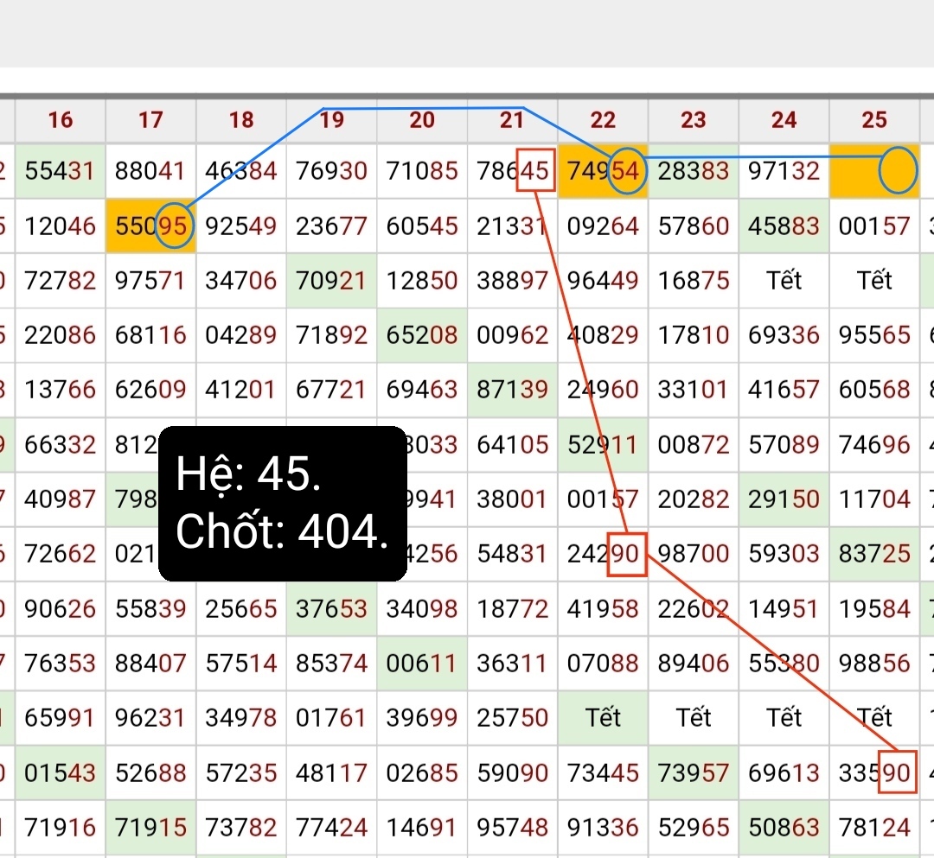934x858 pixels.
Task: Click cell 90626
Action: (61, 608)
